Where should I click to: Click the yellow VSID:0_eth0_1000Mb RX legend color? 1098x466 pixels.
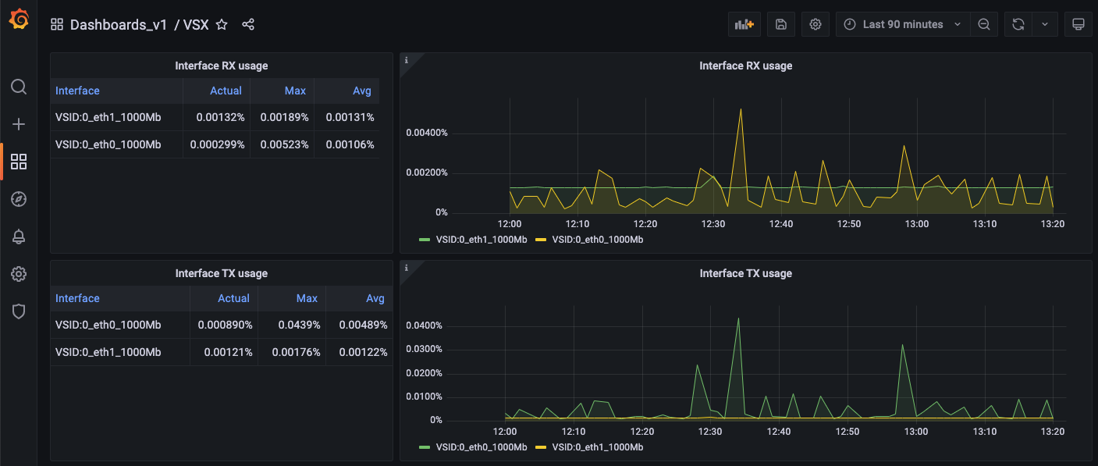(541, 240)
